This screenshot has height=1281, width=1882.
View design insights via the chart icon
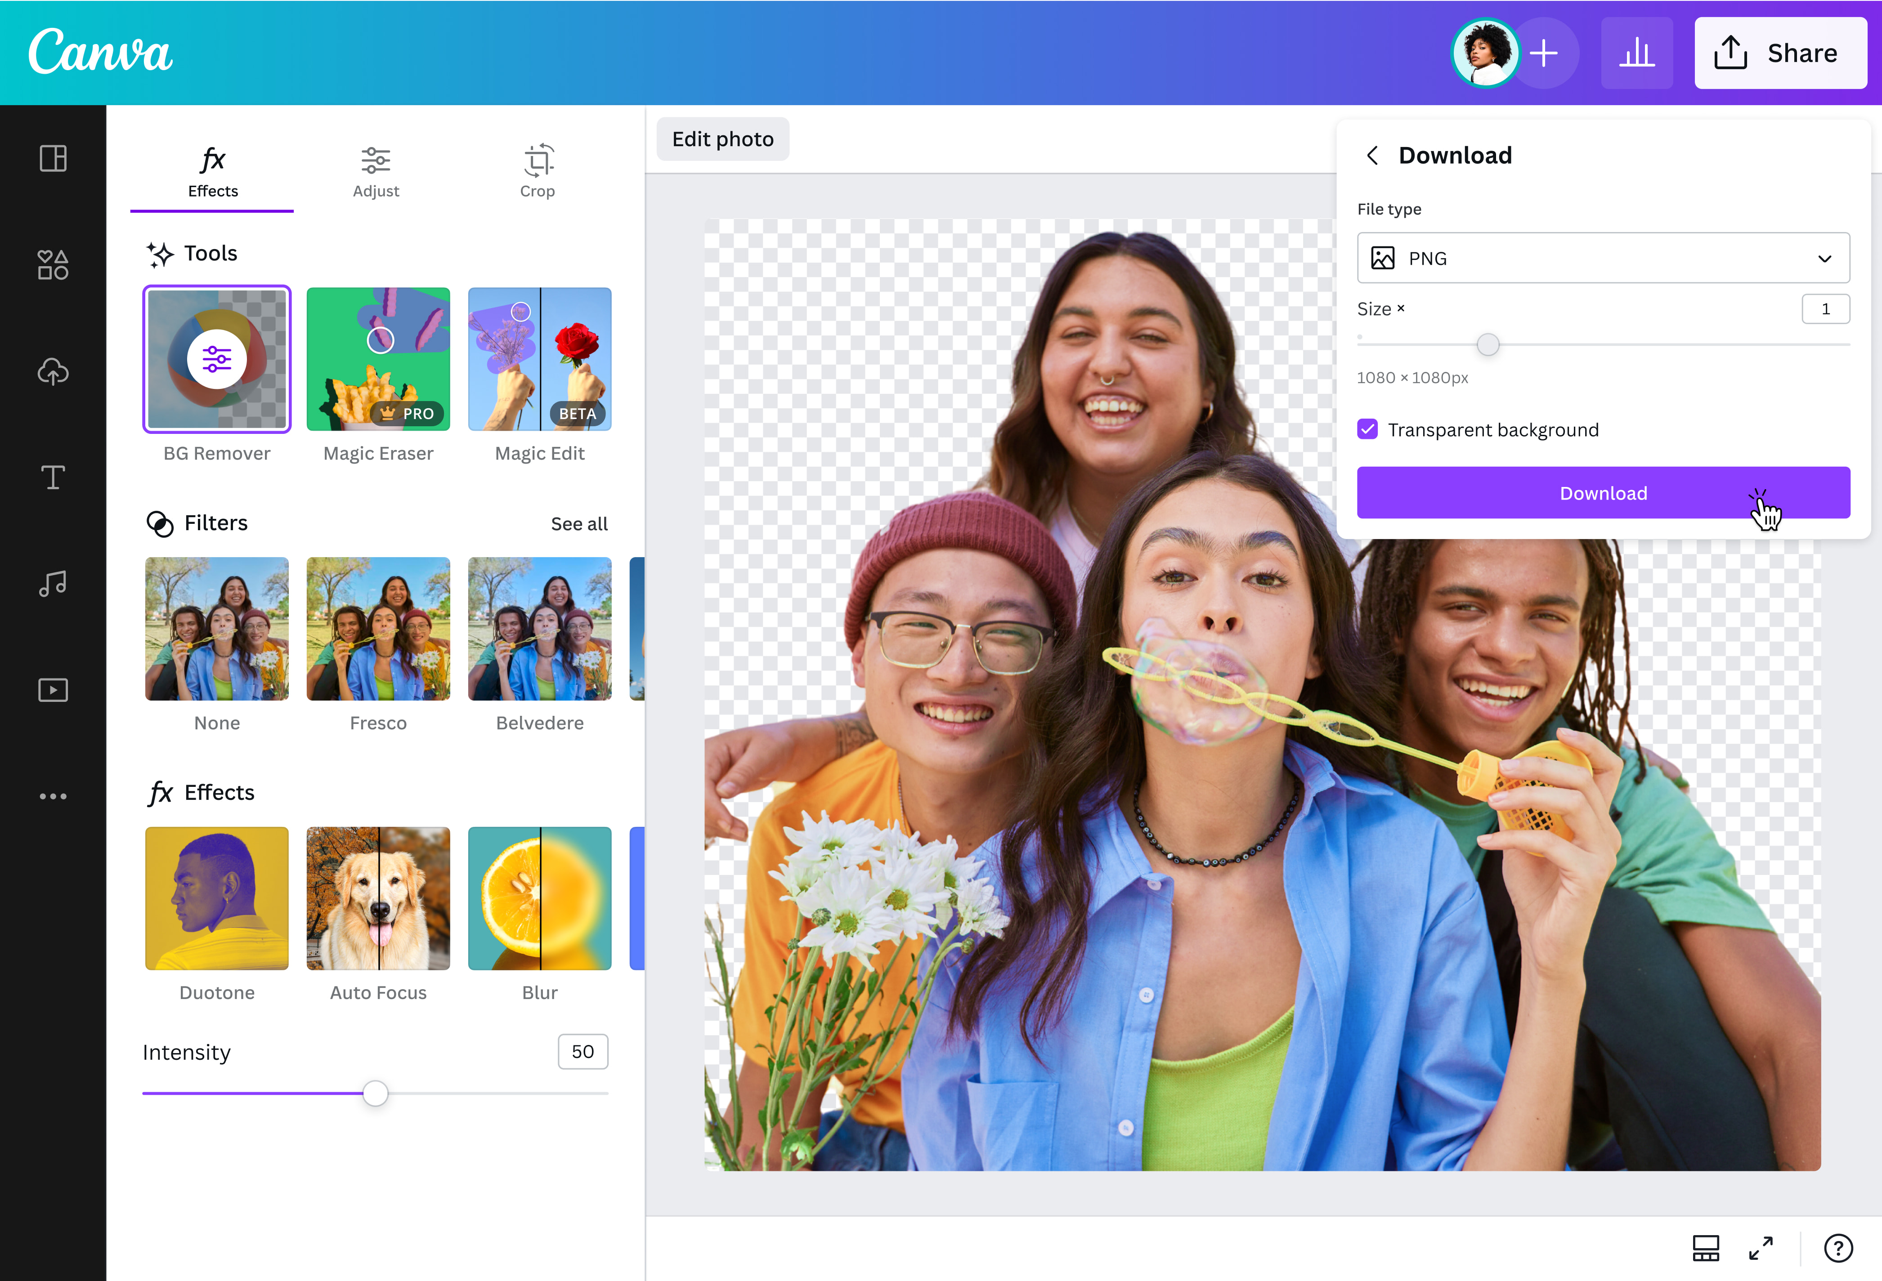(x=1636, y=53)
